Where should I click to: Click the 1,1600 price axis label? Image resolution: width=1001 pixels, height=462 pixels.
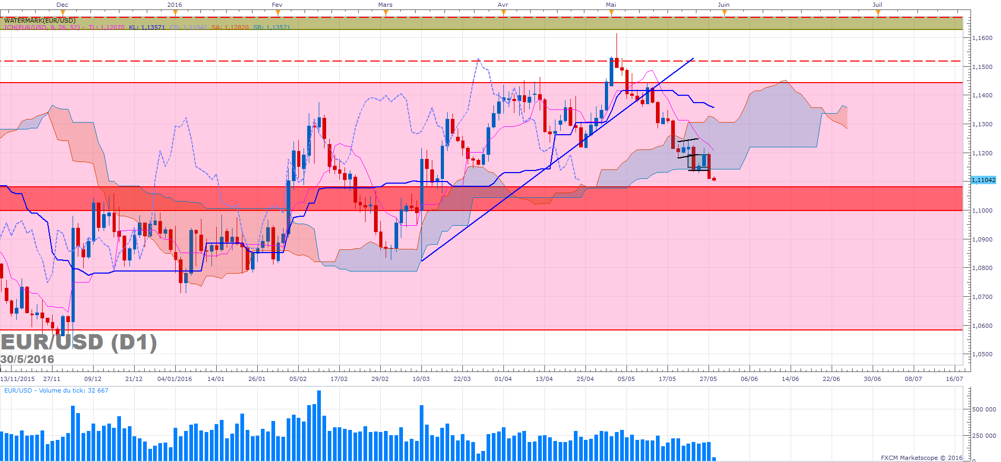coord(982,38)
